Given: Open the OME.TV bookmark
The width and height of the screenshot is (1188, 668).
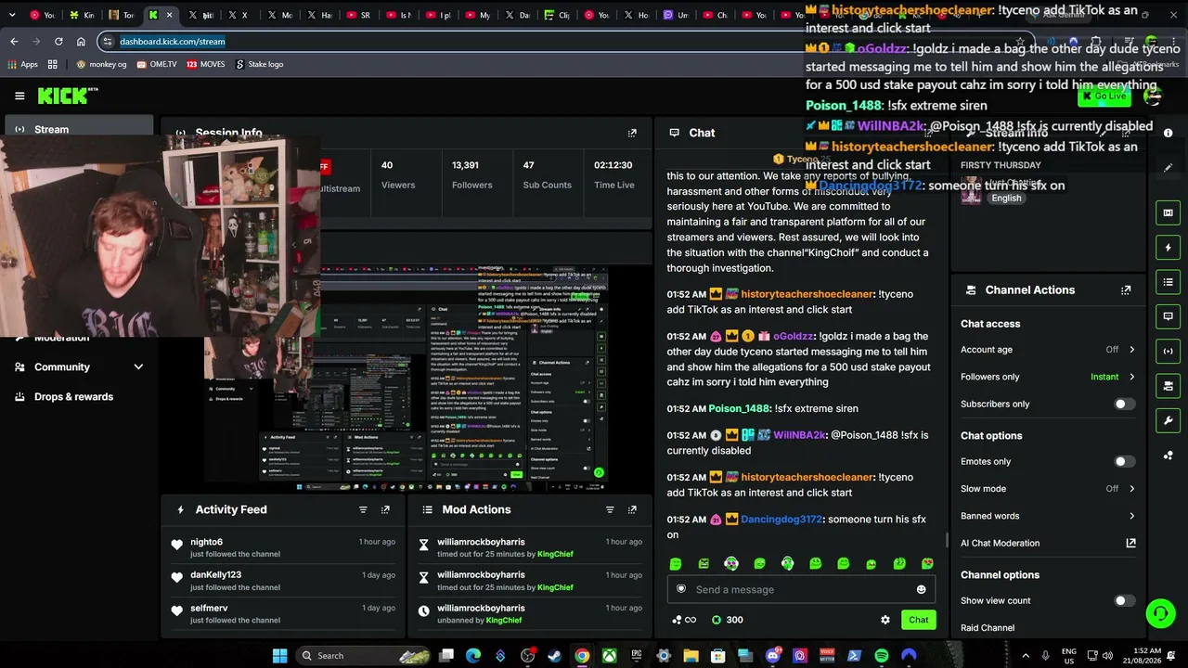Looking at the screenshot, I should [x=156, y=64].
